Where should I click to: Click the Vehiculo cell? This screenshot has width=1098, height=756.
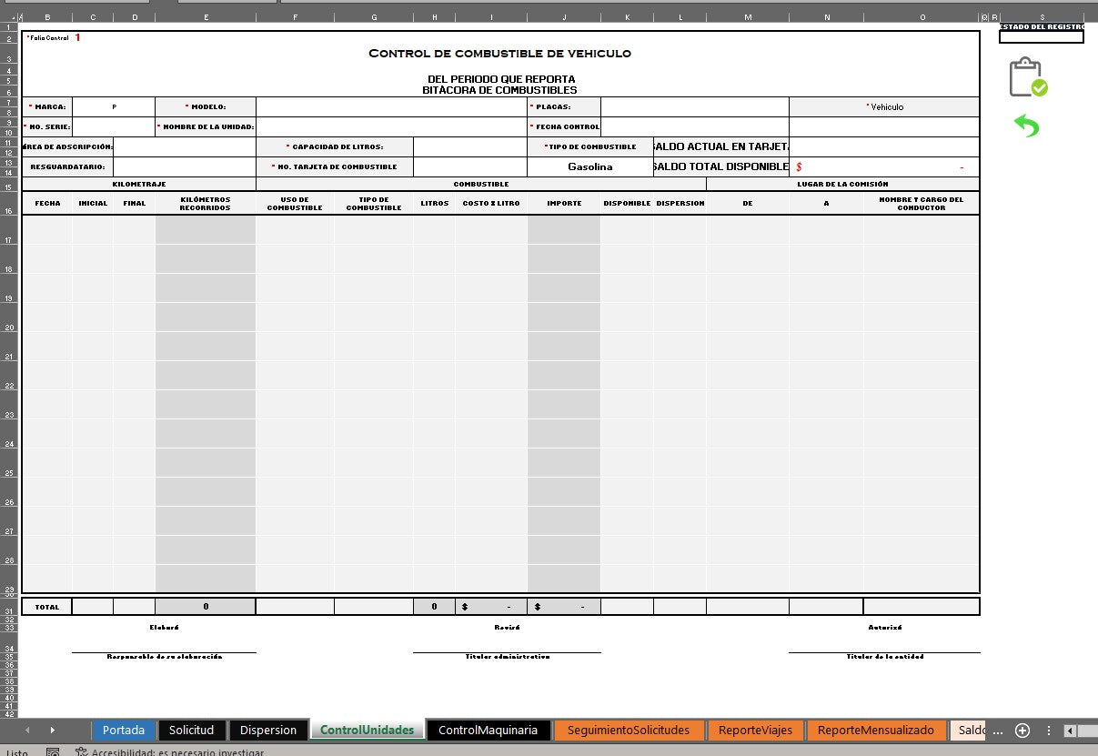pyautogui.click(x=884, y=107)
